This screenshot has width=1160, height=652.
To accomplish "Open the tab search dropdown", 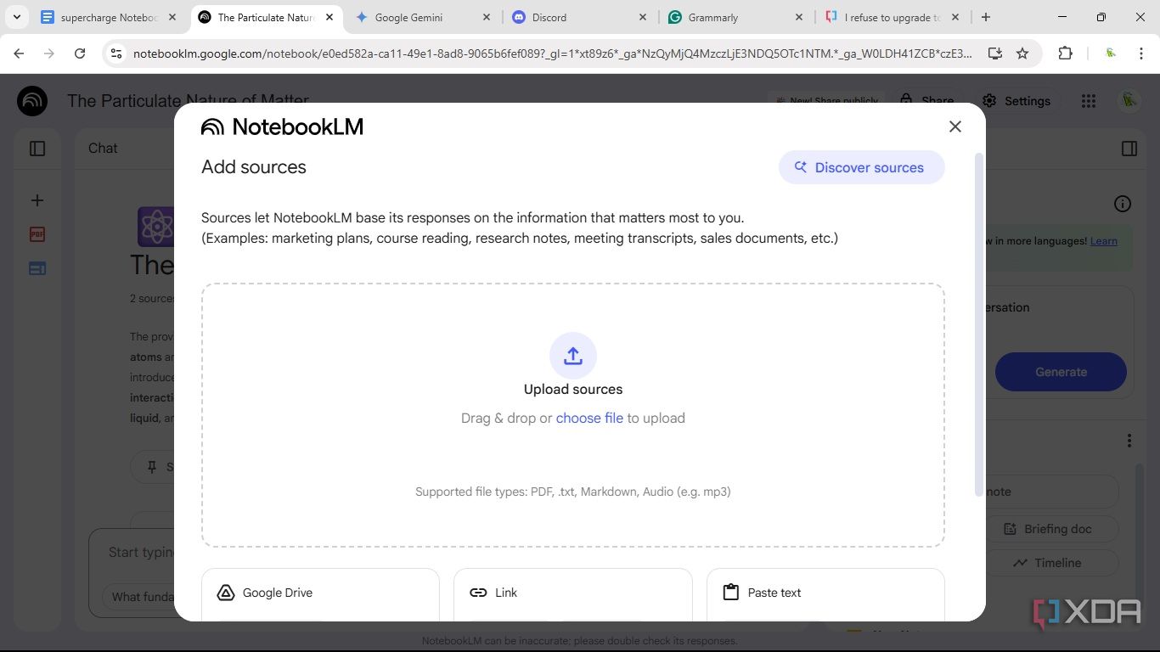I will [x=16, y=17].
